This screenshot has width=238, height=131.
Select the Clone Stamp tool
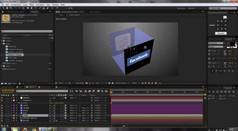[x=44, y=8]
